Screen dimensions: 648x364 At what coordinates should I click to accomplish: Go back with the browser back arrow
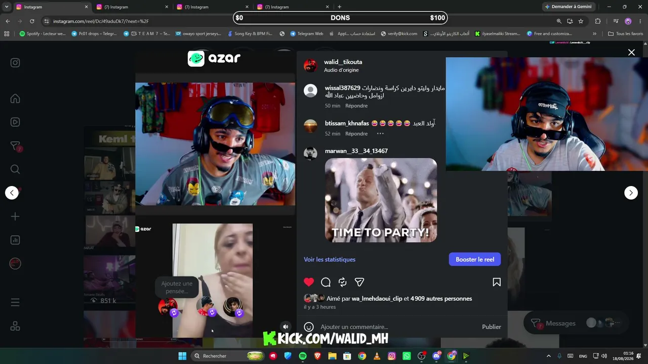tap(8, 21)
